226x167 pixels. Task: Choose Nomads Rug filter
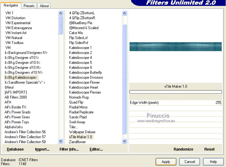click(x=79, y=97)
